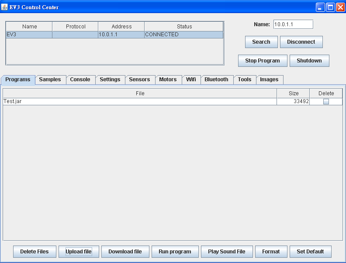Open the Programs tab
The height and width of the screenshot is (263, 346).
(x=18, y=80)
